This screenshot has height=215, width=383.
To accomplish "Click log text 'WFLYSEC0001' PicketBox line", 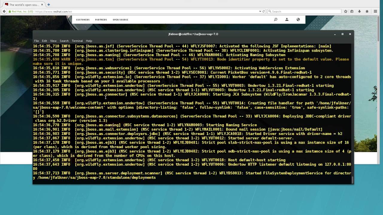I will pos(195,73).
